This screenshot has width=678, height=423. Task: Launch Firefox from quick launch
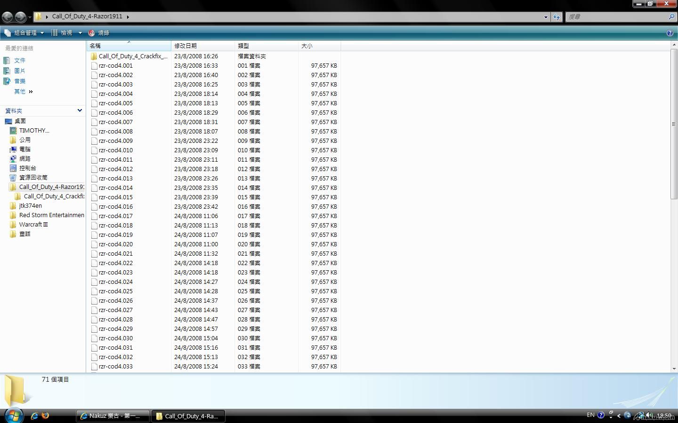(45, 416)
